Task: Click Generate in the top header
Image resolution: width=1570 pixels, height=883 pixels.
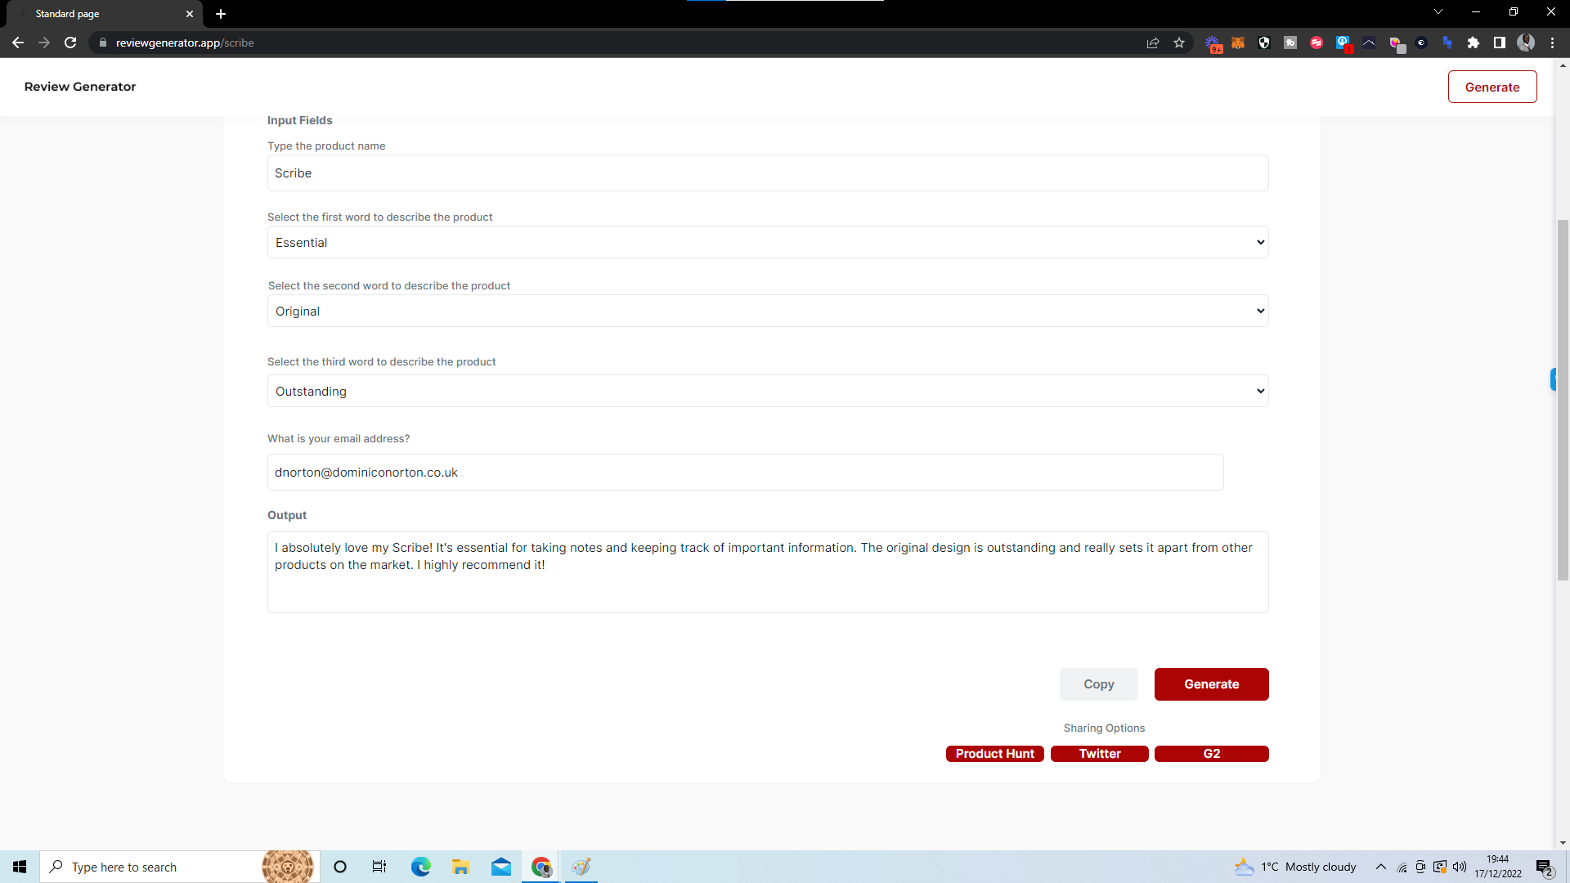Action: point(1492,87)
